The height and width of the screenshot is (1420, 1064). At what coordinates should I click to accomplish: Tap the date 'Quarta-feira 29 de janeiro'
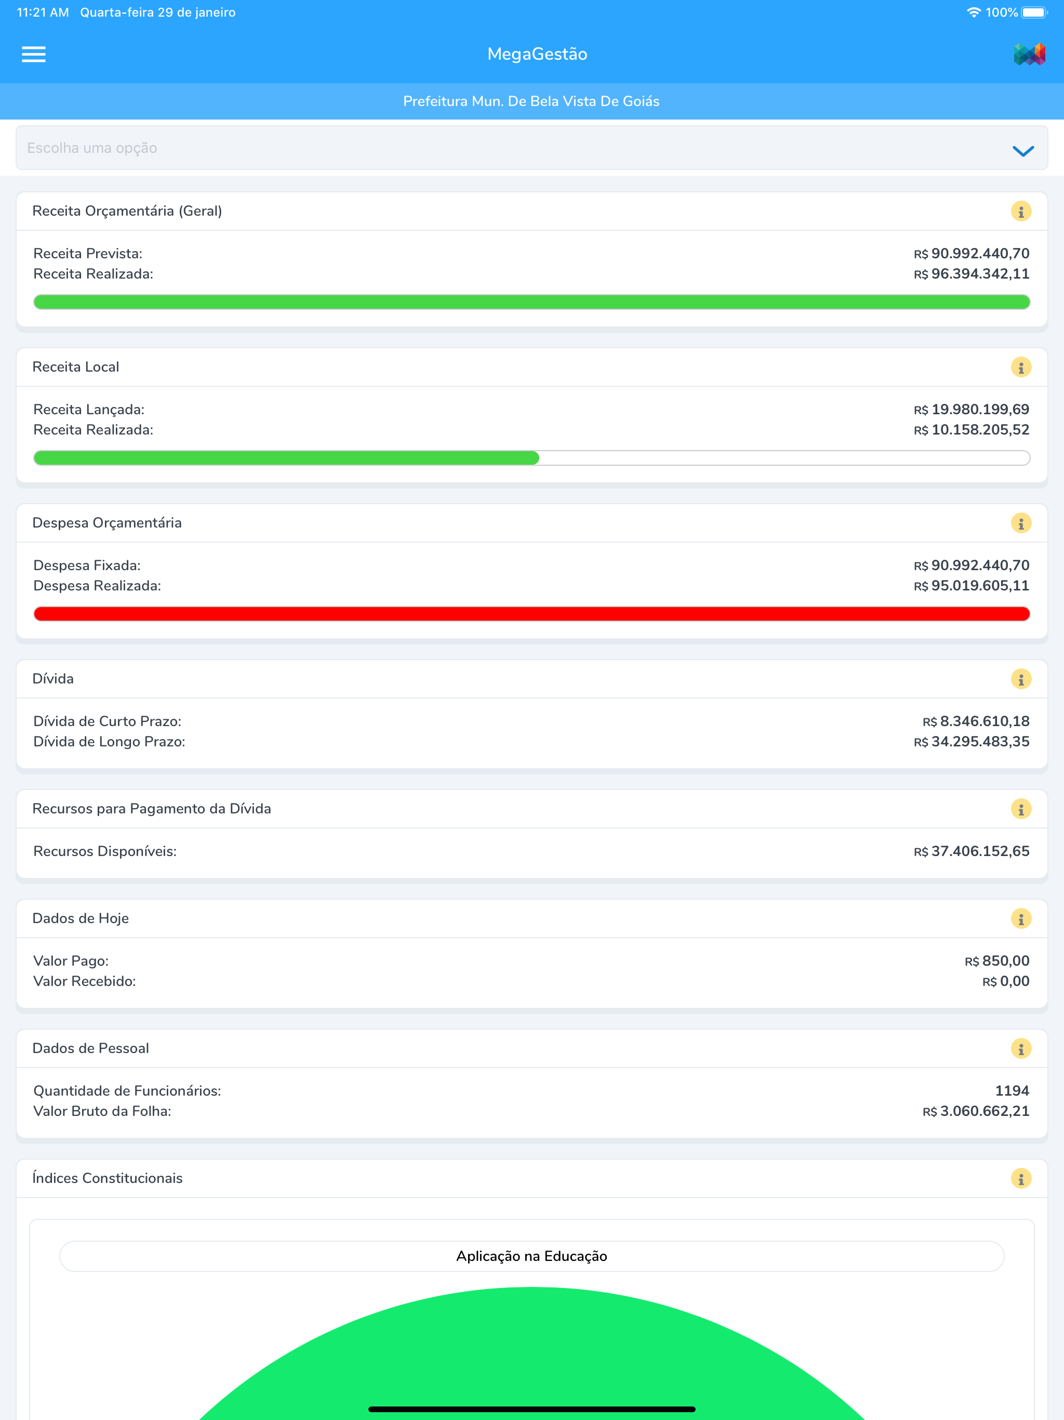tap(158, 12)
